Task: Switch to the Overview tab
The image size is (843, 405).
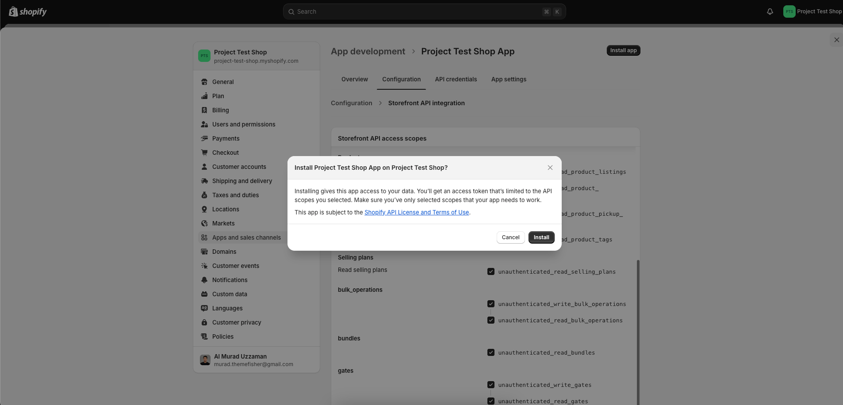Action: [x=354, y=79]
